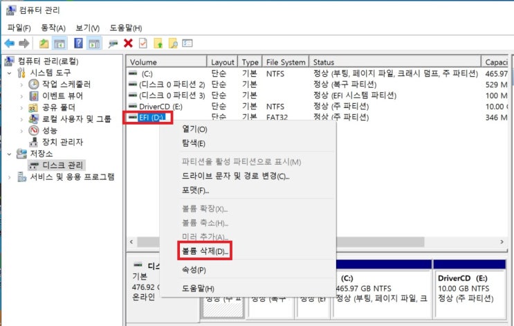Expand the 공유 폴더 tree node
Viewport: 514px width, 326px height.
click(x=21, y=107)
